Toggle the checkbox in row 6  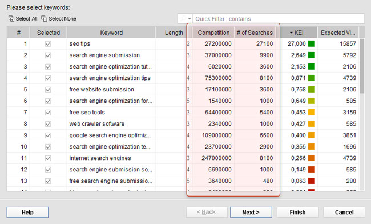(48, 101)
